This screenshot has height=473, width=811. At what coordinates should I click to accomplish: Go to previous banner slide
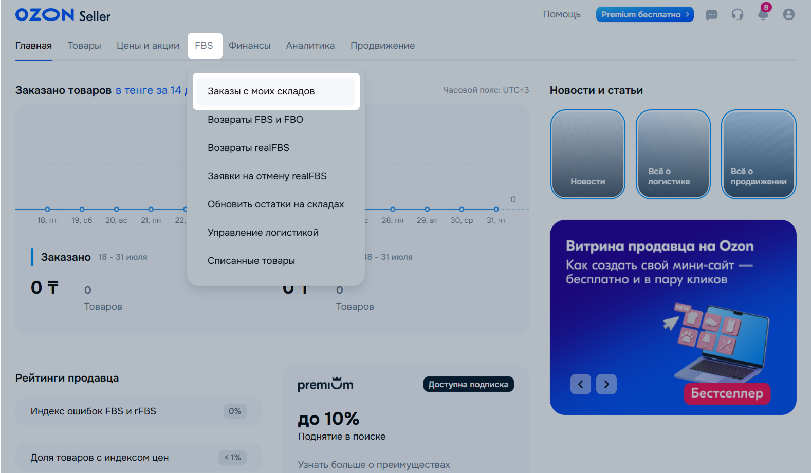coord(581,384)
